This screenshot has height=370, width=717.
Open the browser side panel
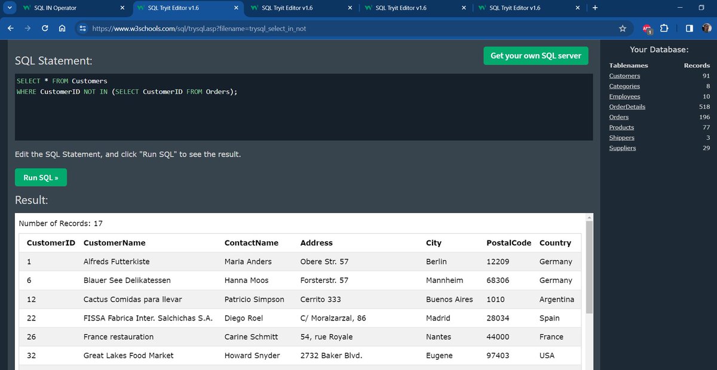(x=688, y=28)
